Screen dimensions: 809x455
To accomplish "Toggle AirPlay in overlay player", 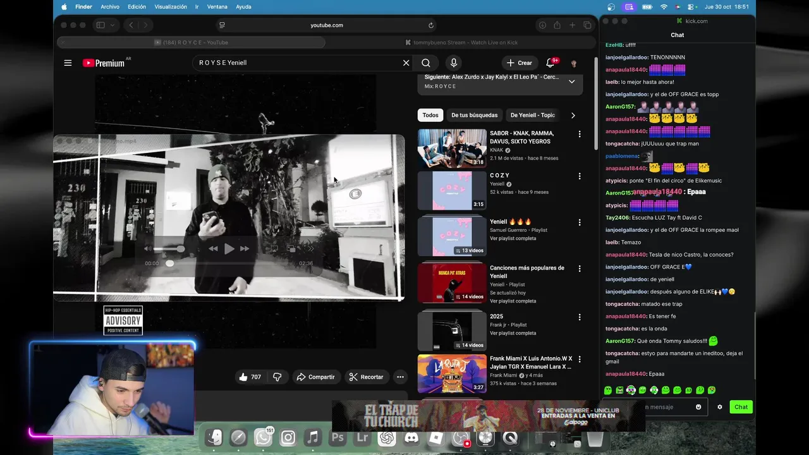I will click(x=274, y=249).
